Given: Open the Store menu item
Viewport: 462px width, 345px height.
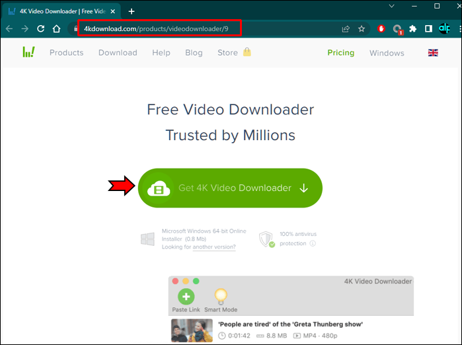Looking at the screenshot, I should (x=227, y=52).
